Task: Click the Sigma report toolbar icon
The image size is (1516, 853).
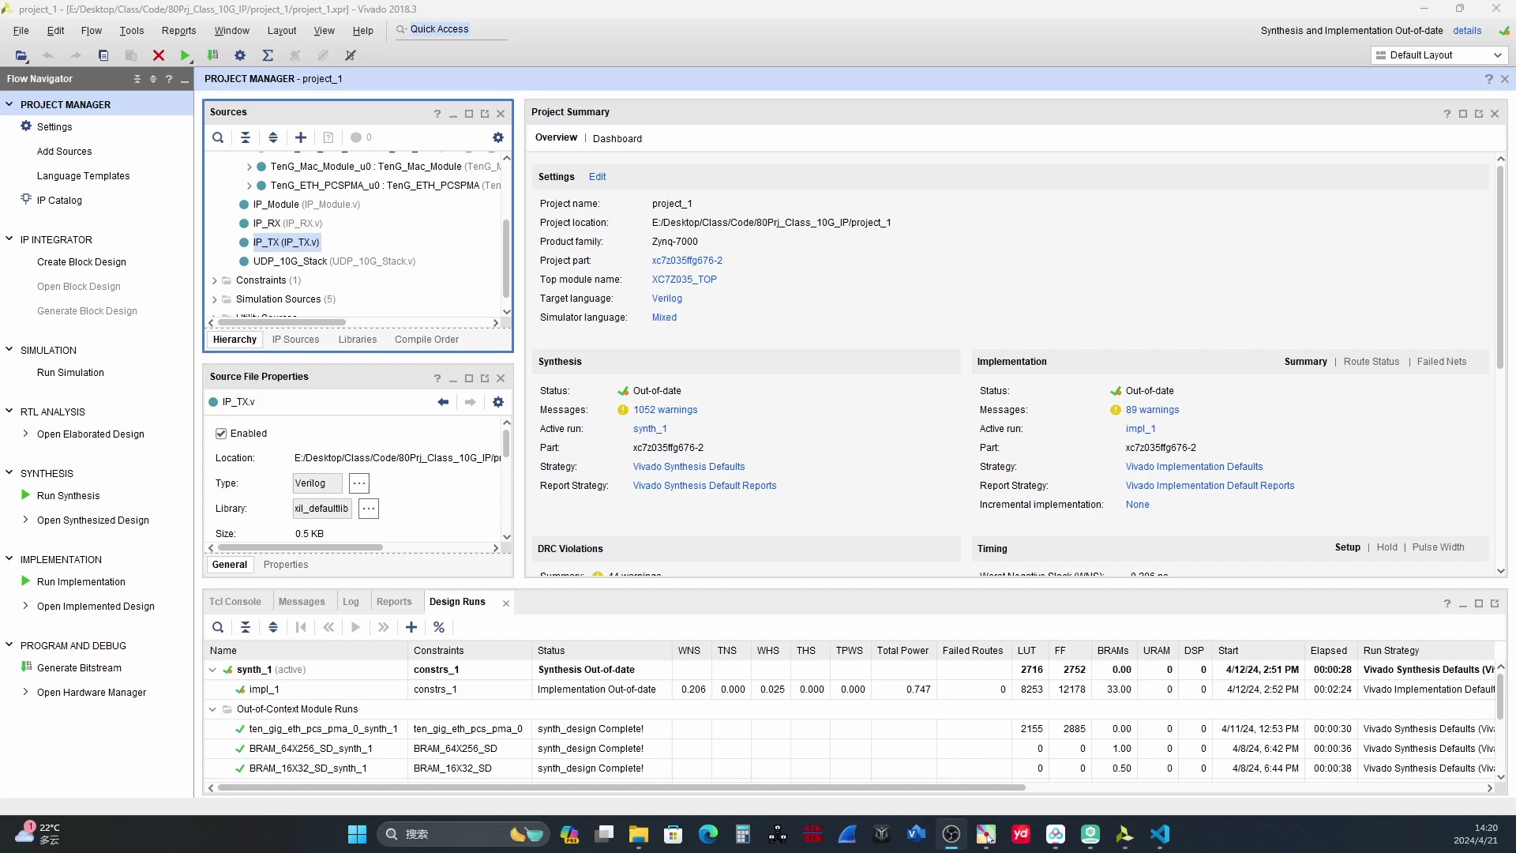Action: [268, 55]
